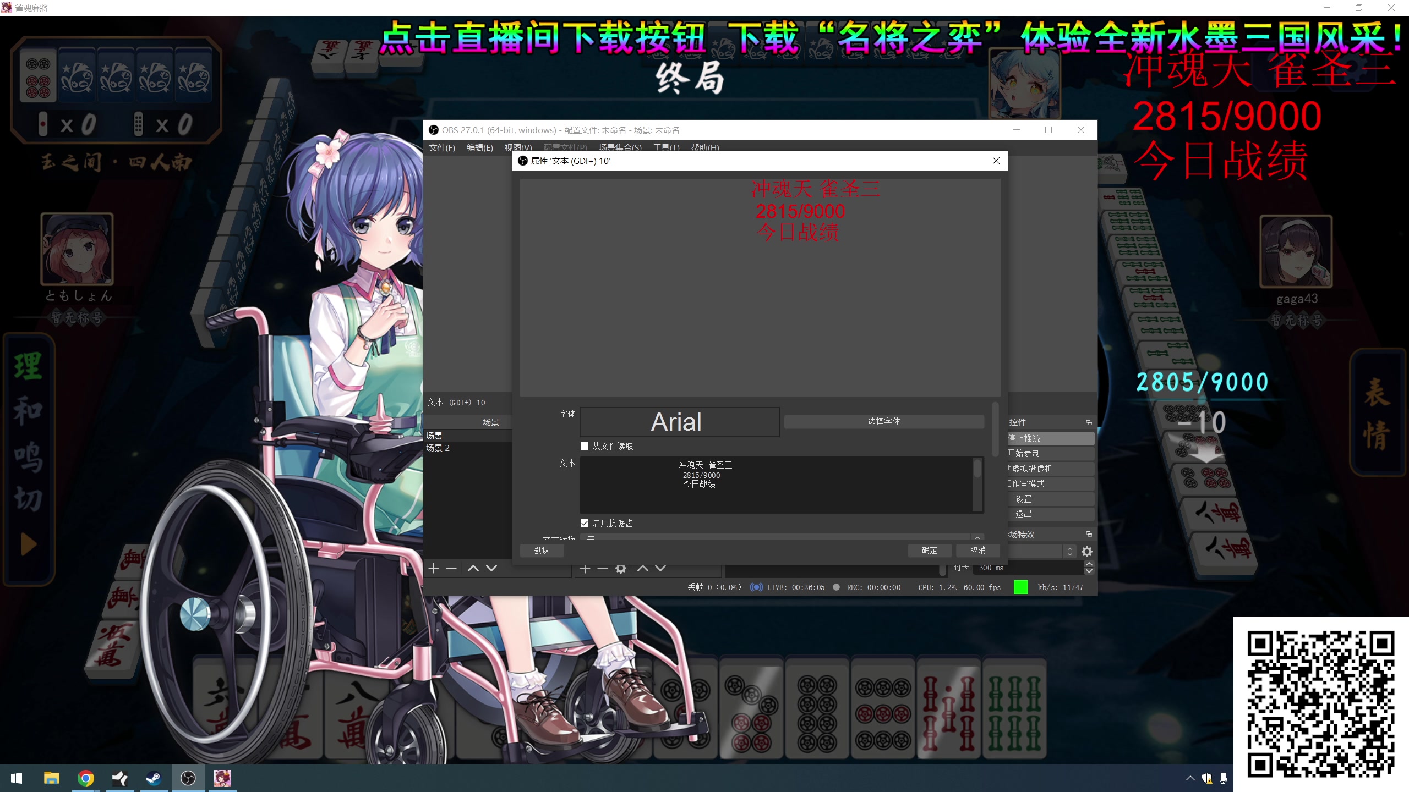Click gaga43 player avatar in game
Screen dimensions: 1409x792
click(1296, 251)
